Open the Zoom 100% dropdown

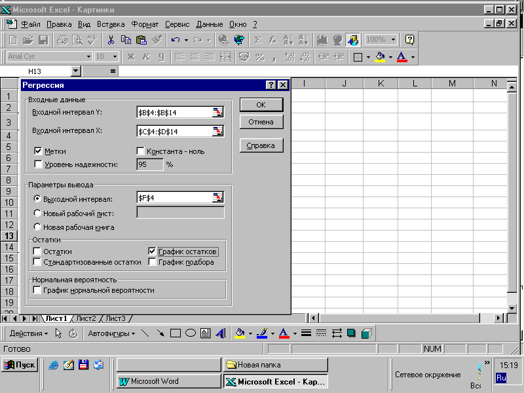394,40
